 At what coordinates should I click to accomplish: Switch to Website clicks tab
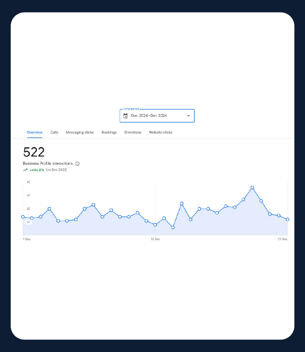[161, 132]
